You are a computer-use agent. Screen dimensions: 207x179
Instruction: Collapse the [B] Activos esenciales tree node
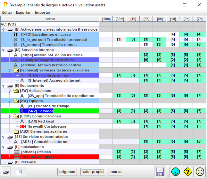pos(3,29)
